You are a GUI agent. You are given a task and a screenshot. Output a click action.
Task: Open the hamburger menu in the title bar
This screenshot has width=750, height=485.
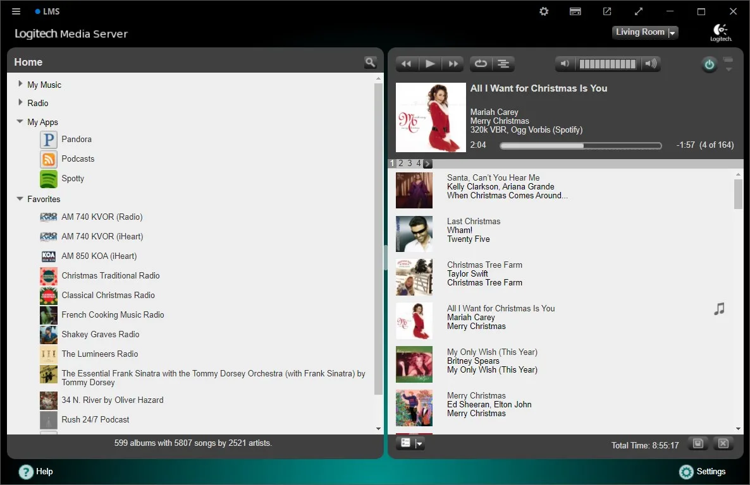click(x=16, y=11)
